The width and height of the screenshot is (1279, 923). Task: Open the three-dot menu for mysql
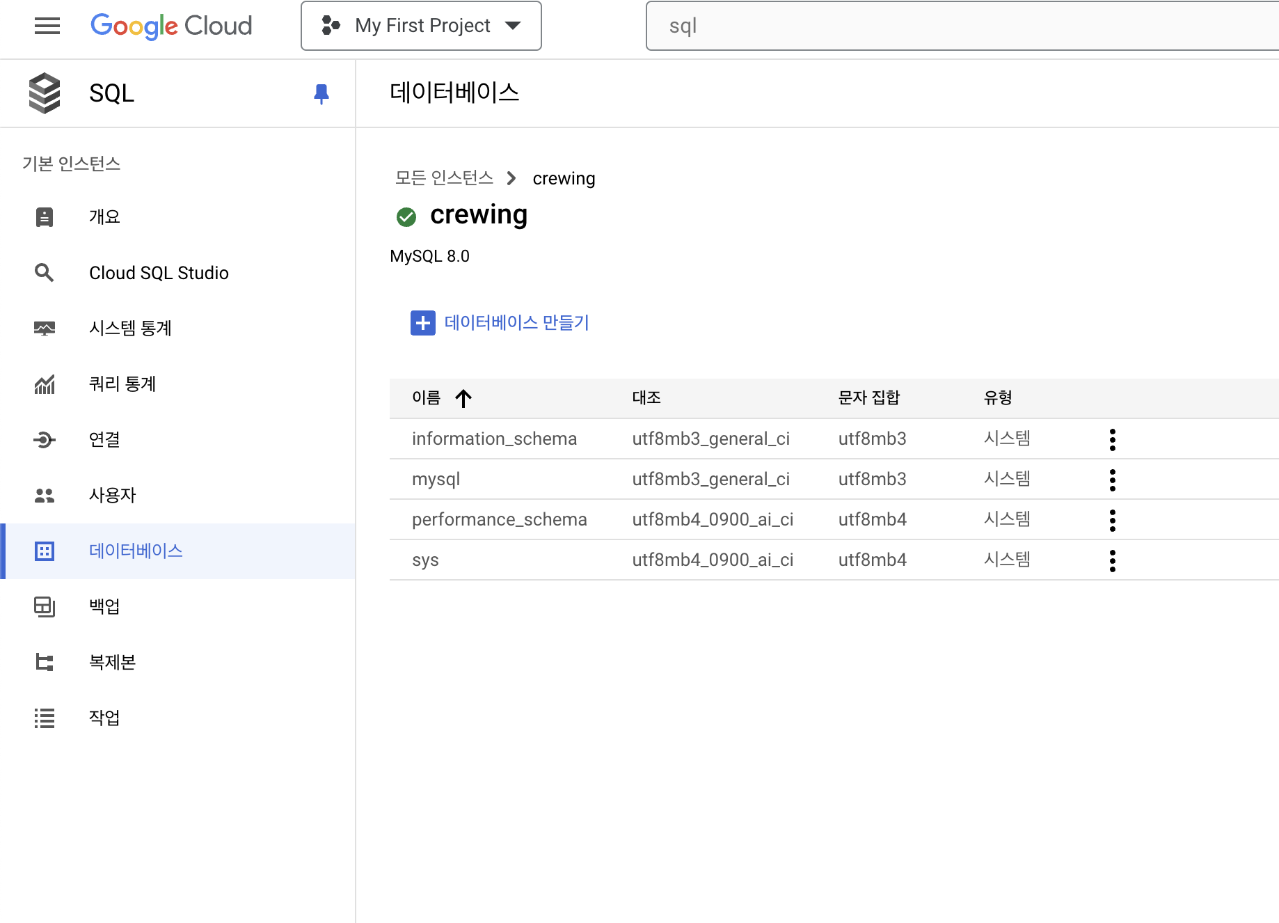(1113, 480)
